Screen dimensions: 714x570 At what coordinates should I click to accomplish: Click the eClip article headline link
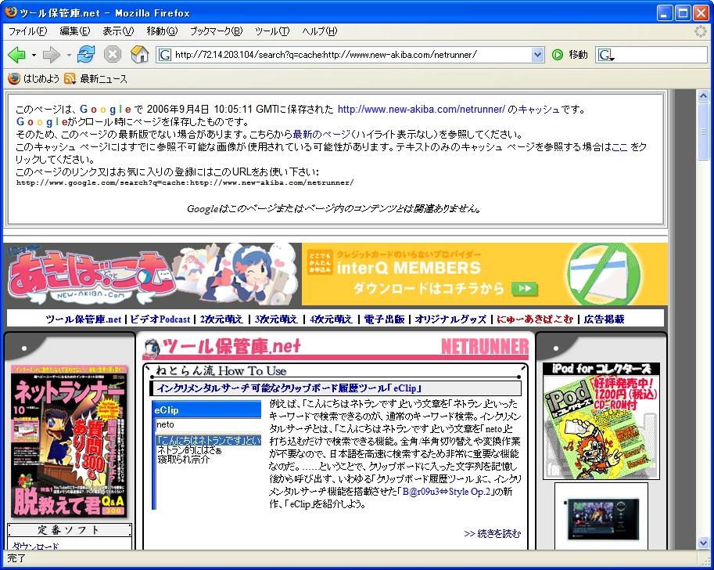click(x=289, y=388)
